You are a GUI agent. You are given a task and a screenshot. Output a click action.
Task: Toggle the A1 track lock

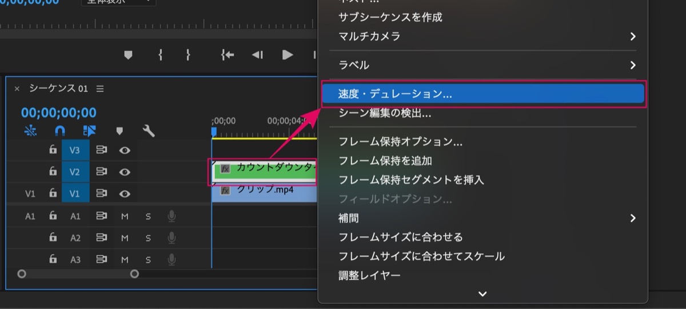pyautogui.click(x=53, y=216)
